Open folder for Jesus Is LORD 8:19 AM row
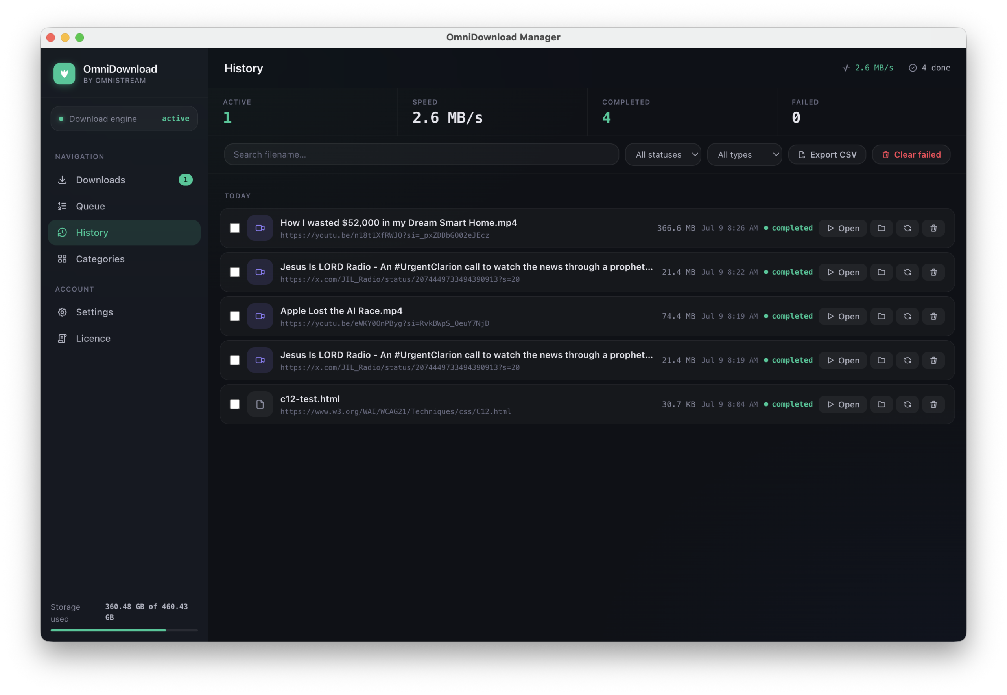 [x=881, y=360]
